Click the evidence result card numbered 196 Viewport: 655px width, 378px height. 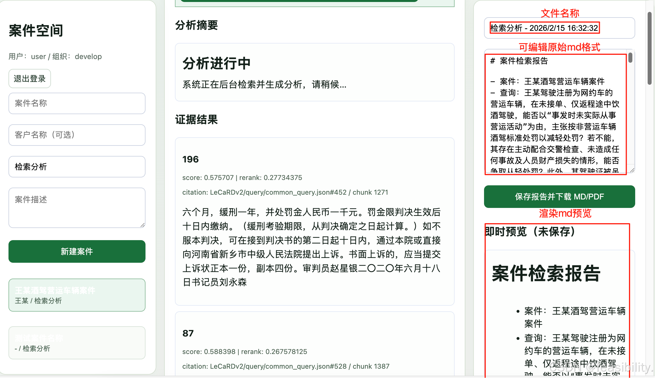click(314, 221)
